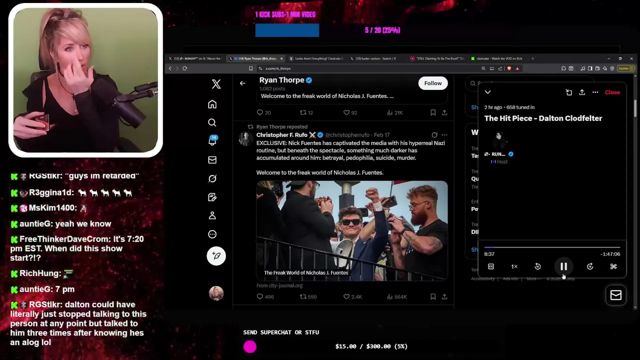This screenshot has width=640, height=360.
Task: Go to Home in X sidebar
Action: [x=212, y=104]
